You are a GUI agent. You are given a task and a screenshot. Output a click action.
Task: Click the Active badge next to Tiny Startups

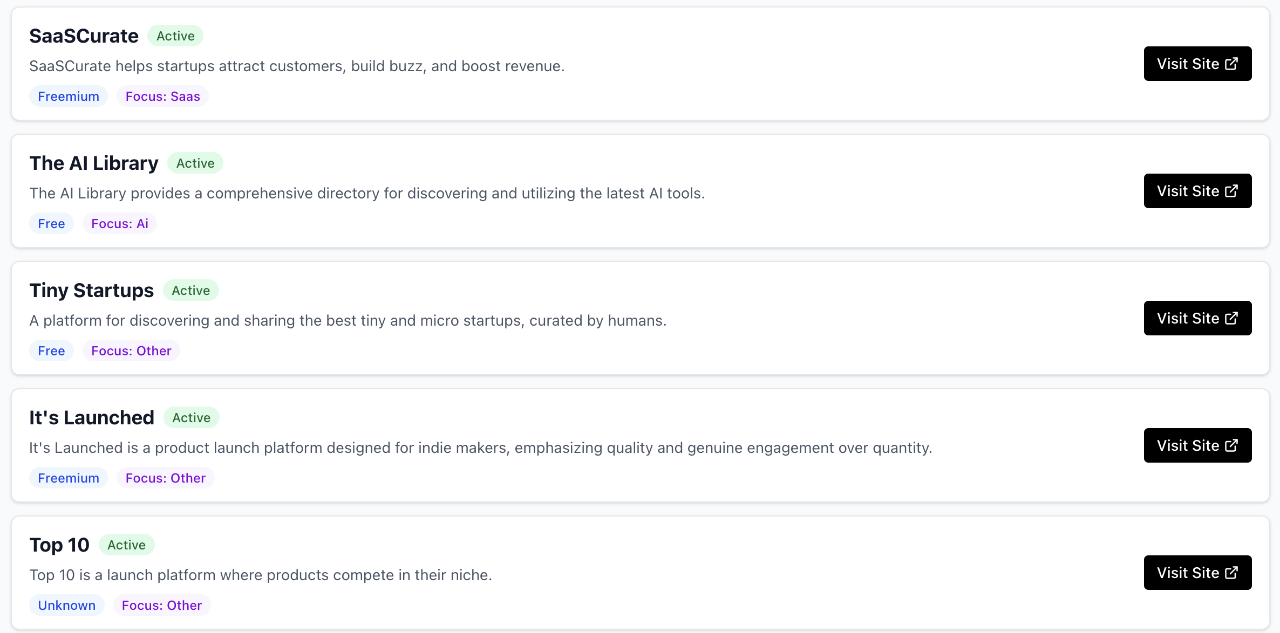pos(191,291)
